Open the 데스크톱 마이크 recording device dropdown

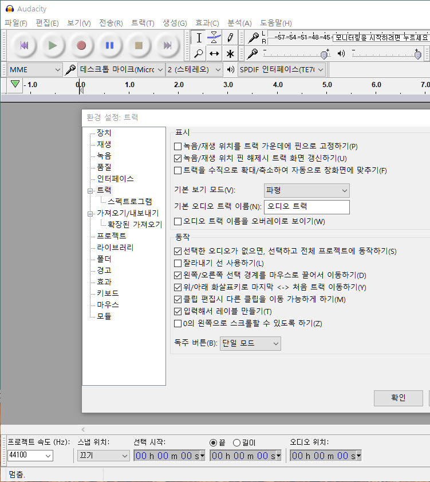pyautogui.click(x=121, y=70)
